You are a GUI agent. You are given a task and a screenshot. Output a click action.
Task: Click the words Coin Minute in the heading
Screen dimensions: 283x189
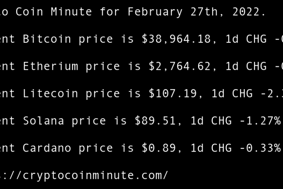point(54,12)
